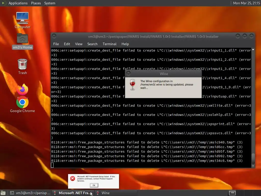Switch to vm3@vm3 terminal taskbar button
This screenshot has width=261, height=196.
click(x=30, y=193)
